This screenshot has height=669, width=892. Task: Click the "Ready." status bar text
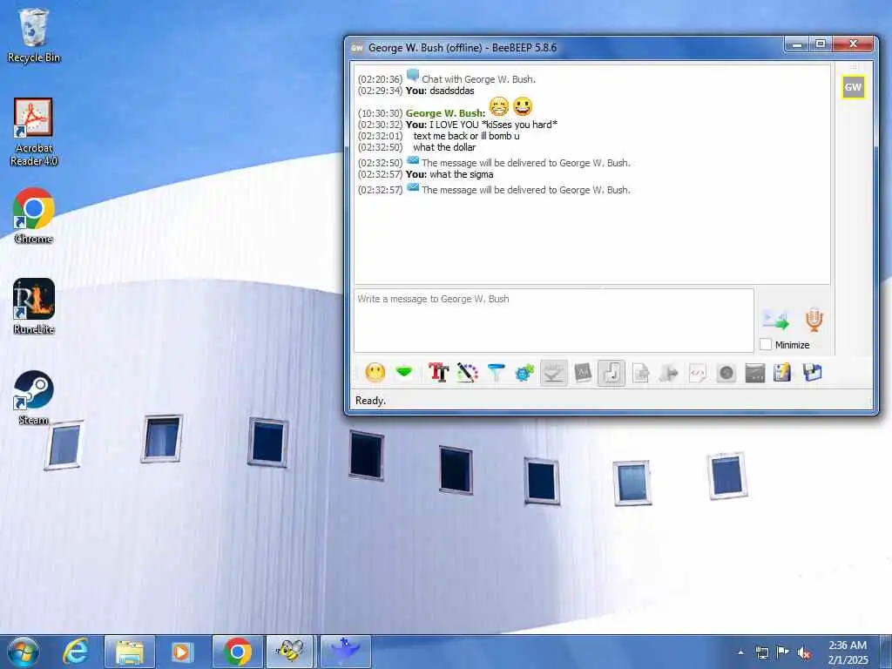pyautogui.click(x=370, y=401)
